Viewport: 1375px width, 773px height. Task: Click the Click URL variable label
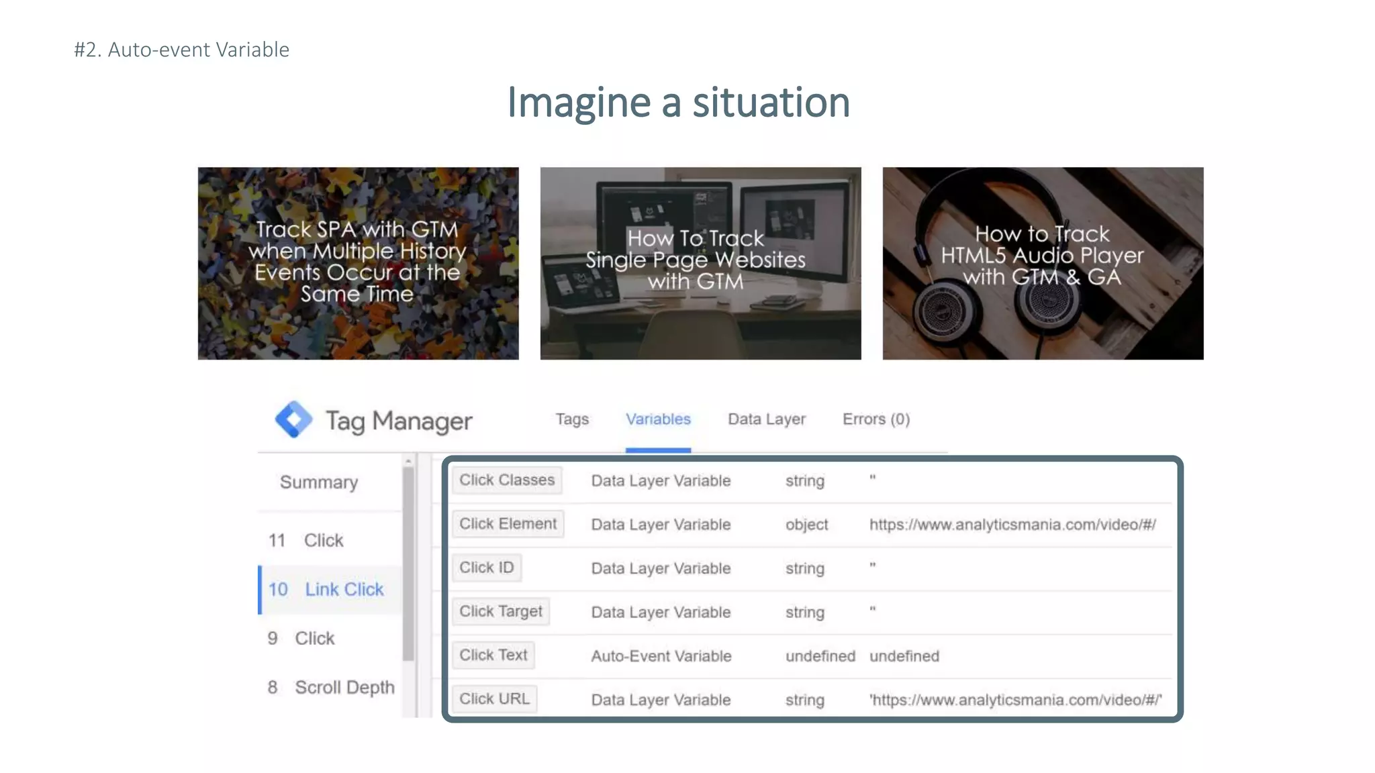tap(495, 699)
